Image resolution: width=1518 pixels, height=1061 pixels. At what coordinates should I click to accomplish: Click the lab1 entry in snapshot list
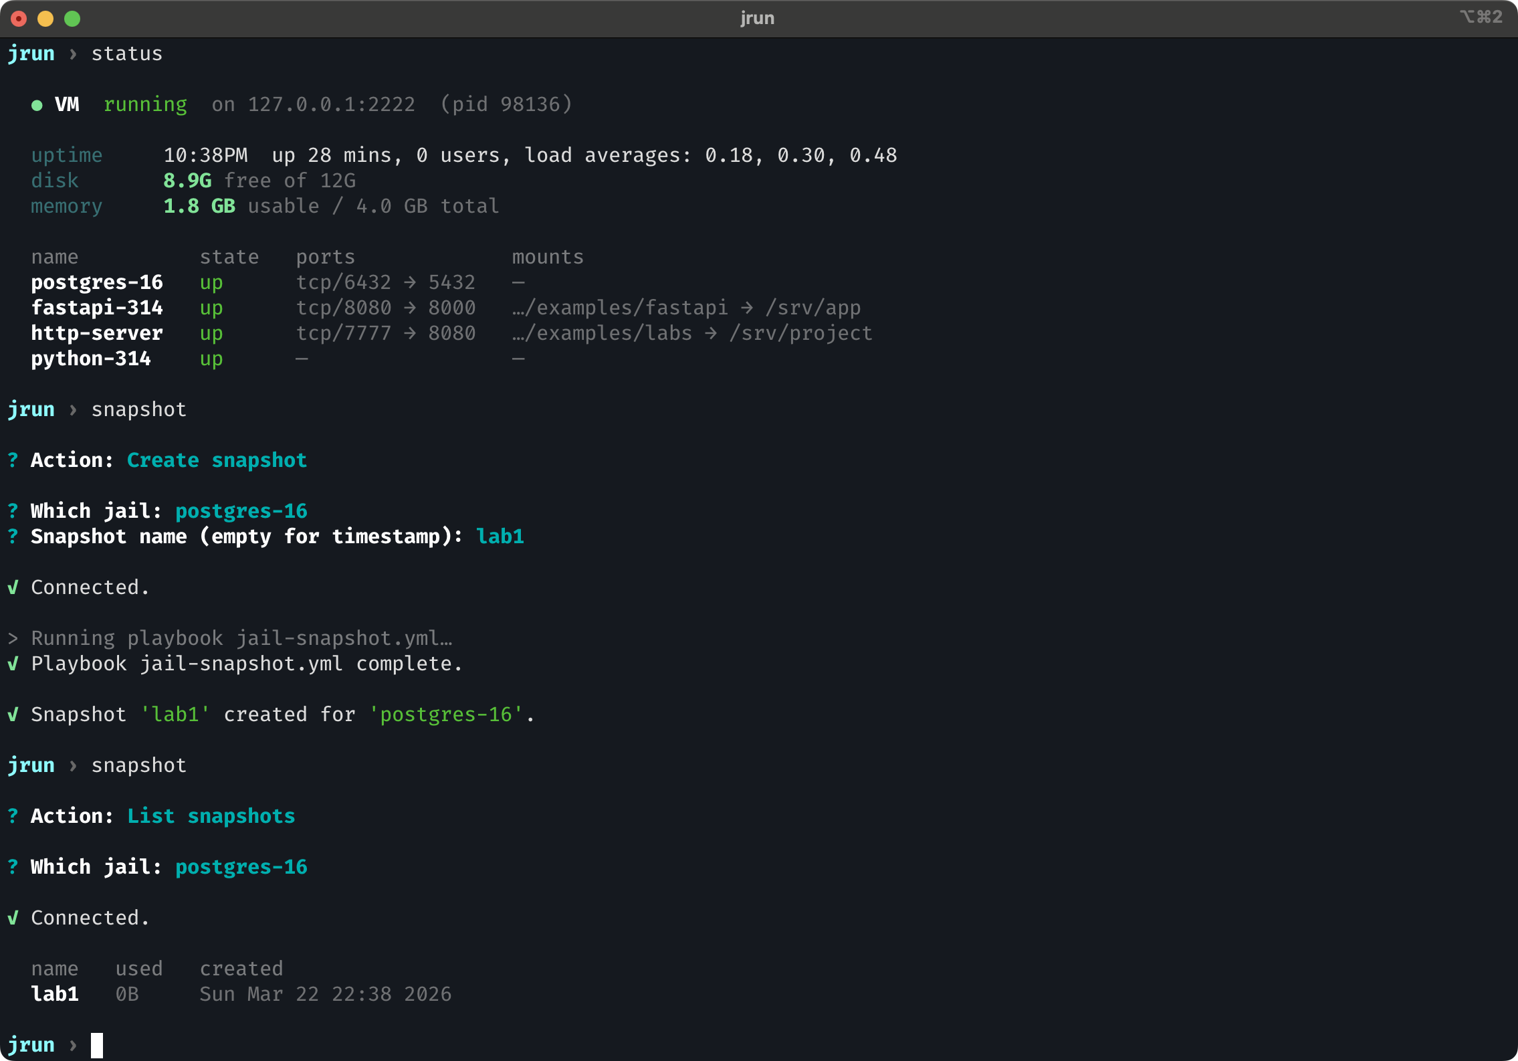pos(55,994)
